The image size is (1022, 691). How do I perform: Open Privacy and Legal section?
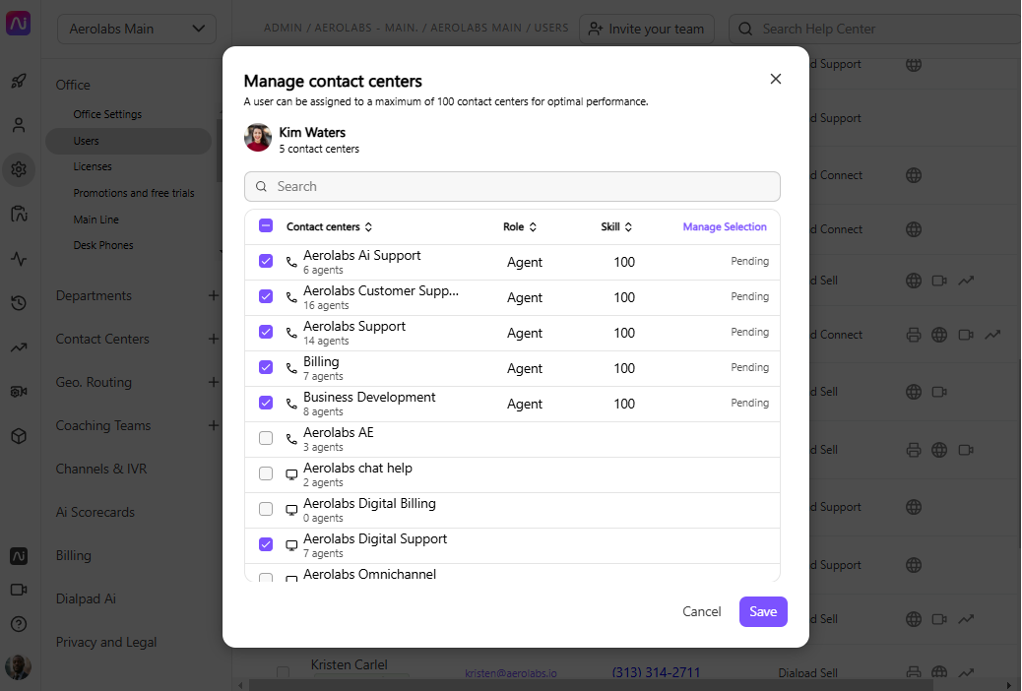point(106,642)
